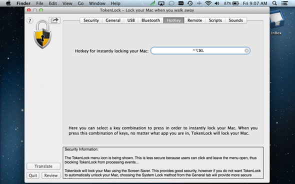Click the Translate button
This screenshot has width=295, height=184.
click(x=43, y=166)
